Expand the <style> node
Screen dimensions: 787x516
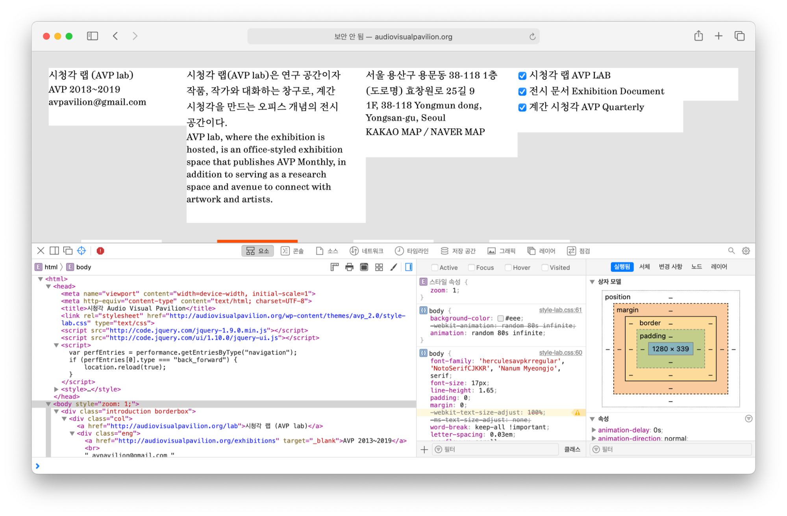pos(56,389)
